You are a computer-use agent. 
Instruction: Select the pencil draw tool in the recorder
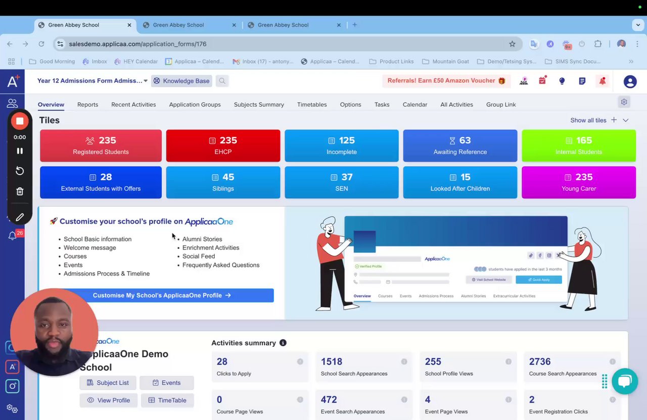coord(20,217)
